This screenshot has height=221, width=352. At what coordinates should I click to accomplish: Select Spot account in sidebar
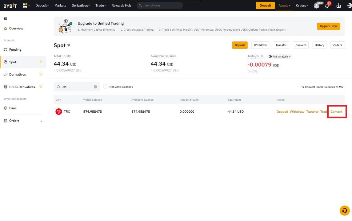point(23,62)
